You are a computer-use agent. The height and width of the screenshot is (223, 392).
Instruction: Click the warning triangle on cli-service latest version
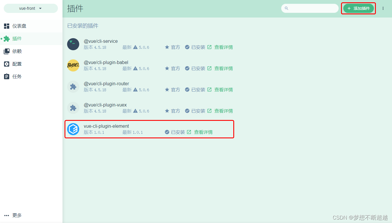tap(135, 47)
